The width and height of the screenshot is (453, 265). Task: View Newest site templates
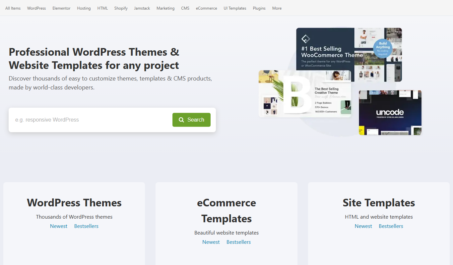pyautogui.click(x=363, y=226)
